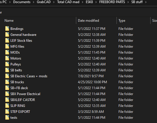Click the Pulleys folder name
The height and width of the screenshot is (123, 157).
coord(16,64)
